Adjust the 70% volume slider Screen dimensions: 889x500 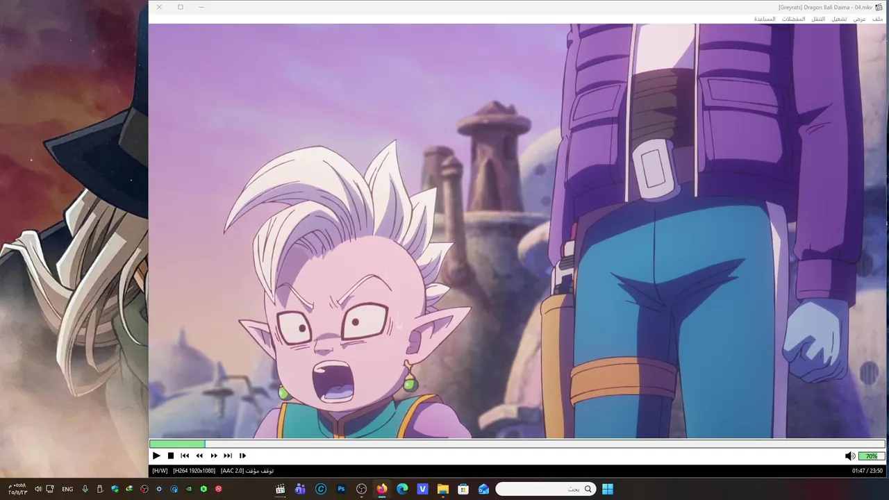pos(872,456)
